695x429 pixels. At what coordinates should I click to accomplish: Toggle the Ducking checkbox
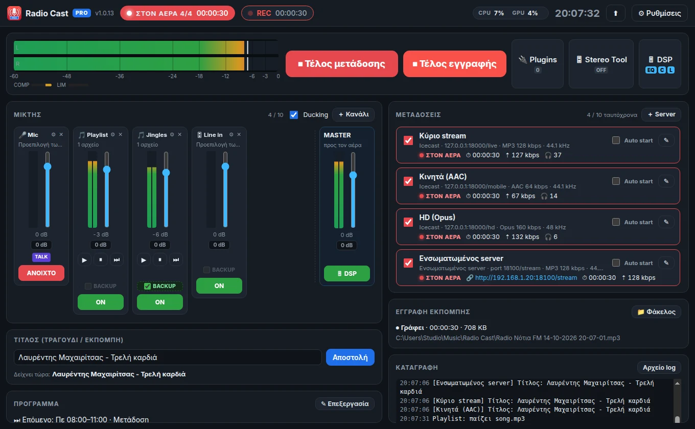click(x=294, y=115)
